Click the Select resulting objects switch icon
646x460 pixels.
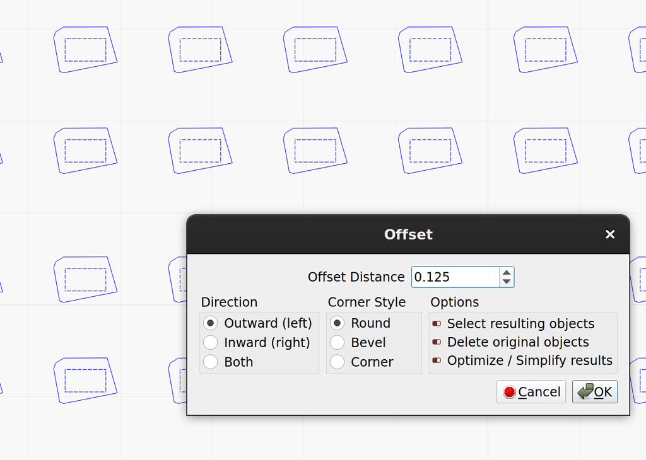click(x=436, y=323)
